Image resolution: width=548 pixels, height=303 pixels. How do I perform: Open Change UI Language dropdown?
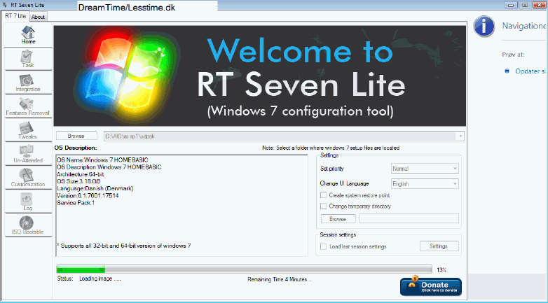pos(425,183)
